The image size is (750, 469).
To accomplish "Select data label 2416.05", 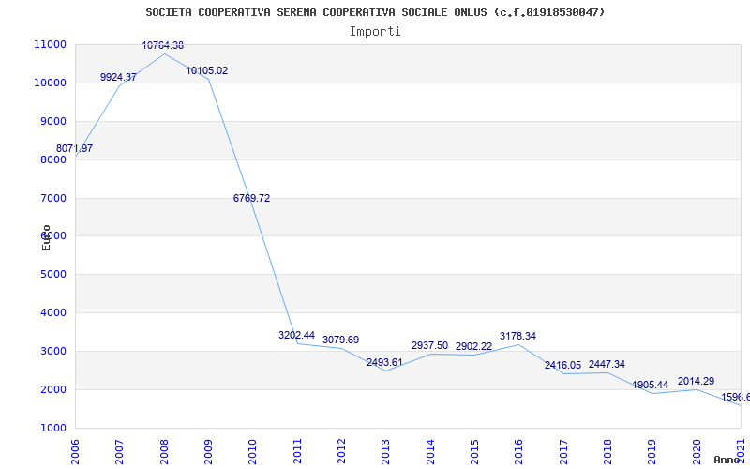I will pyautogui.click(x=563, y=365).
